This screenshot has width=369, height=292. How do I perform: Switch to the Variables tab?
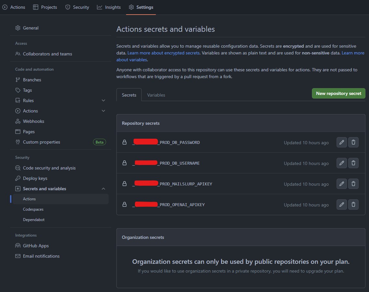pos(156,95)
